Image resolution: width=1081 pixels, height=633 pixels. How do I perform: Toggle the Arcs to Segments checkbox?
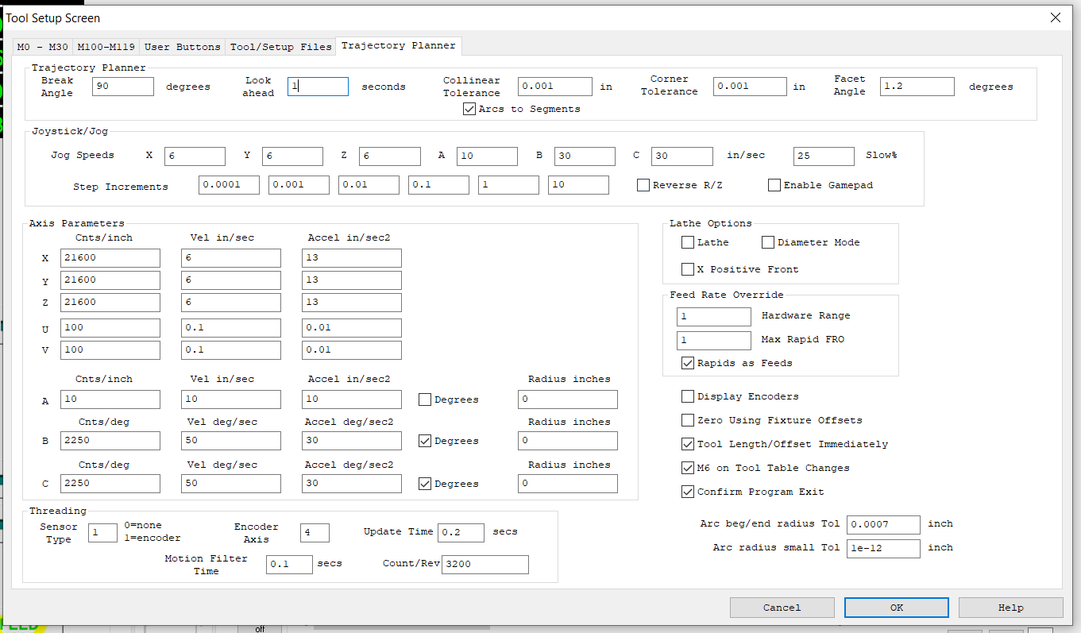(x=469, y=109)
